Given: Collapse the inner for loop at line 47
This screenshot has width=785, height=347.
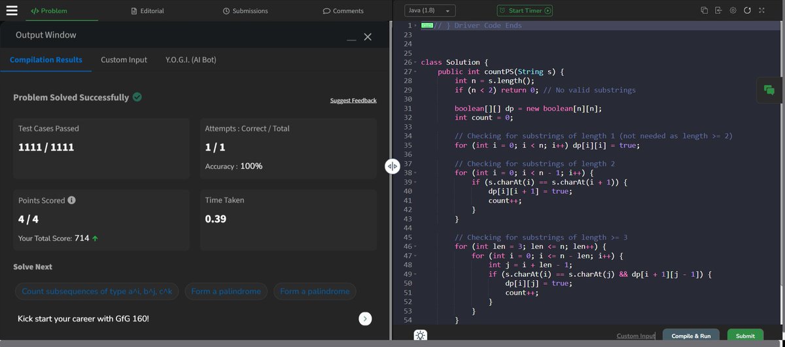Looking at the screenshot, I should 416,256.
